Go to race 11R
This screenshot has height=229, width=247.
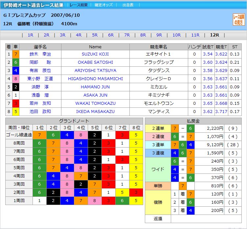click(195, 35)
